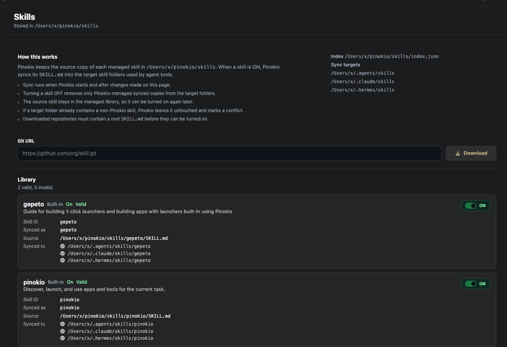Click pinokio description 'Discover, launch, and use apps'

click(x=94, y=289)
